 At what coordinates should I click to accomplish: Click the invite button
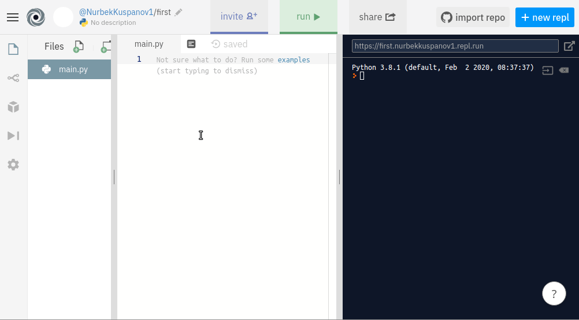[239, 17]
